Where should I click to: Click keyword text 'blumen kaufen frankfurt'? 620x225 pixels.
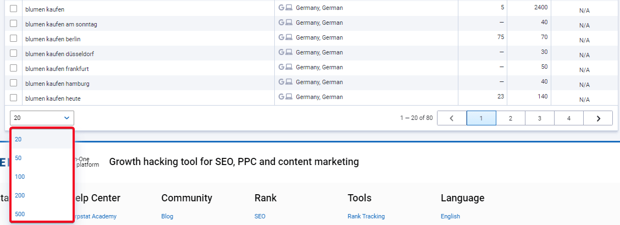pyautogui.click(x=57, y=69)
